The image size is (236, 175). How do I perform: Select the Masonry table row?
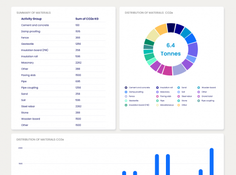click(x=63, y=63)
